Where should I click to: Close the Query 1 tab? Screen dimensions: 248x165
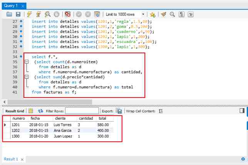[x=23, y=6]
